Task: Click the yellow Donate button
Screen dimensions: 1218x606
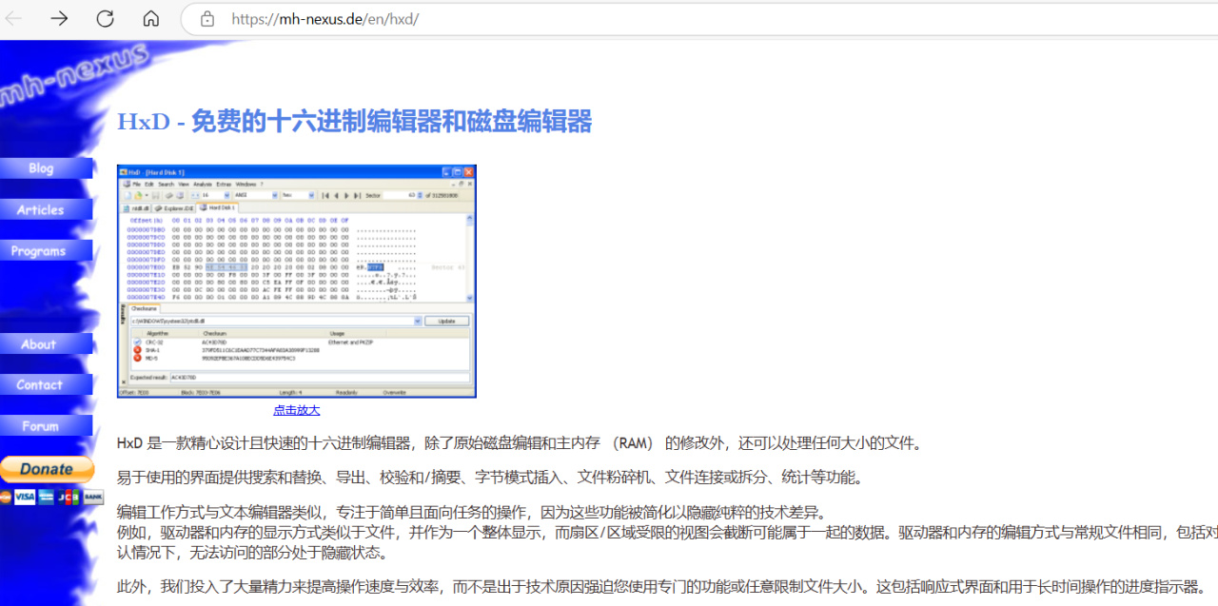Action: tap(47, 469)
